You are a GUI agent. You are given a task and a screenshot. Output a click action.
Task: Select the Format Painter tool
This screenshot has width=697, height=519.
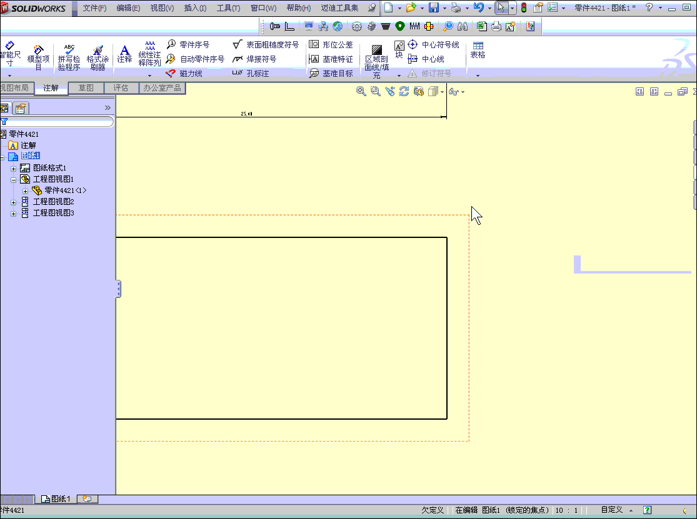(98, 57)
